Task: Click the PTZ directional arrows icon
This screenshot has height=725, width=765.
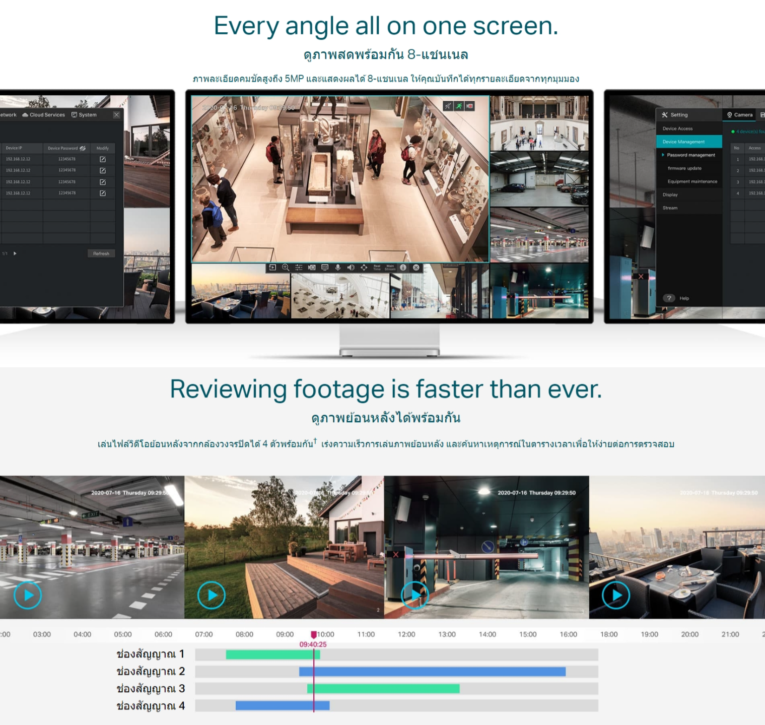Action: coord(364,268)
